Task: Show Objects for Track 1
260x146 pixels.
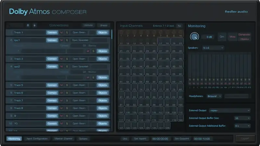Action: click(102, 32)
